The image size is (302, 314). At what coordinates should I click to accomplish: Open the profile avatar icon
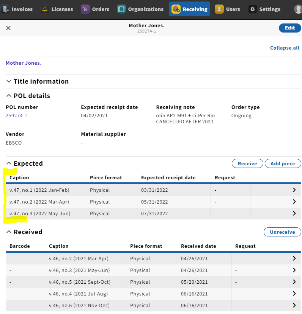(x=298, y=9)
